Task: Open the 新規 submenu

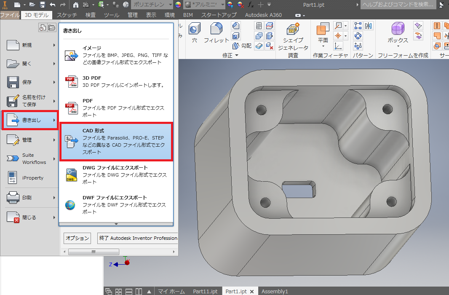Action: point(30,45)
